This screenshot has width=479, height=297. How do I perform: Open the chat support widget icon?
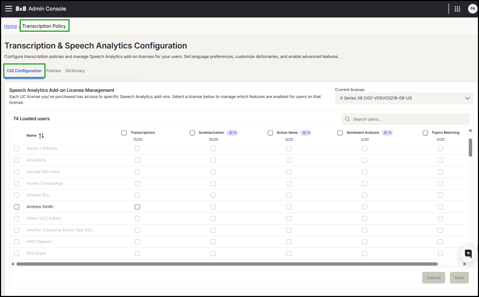(468, 253)
